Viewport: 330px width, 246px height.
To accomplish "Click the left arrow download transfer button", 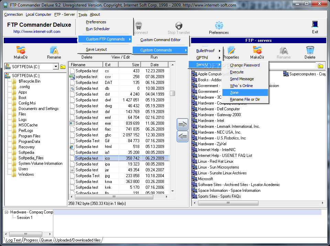I will (183, 136).
